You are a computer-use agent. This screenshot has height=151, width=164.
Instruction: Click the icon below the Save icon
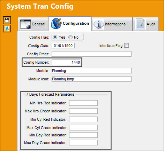tap(7, 29)
